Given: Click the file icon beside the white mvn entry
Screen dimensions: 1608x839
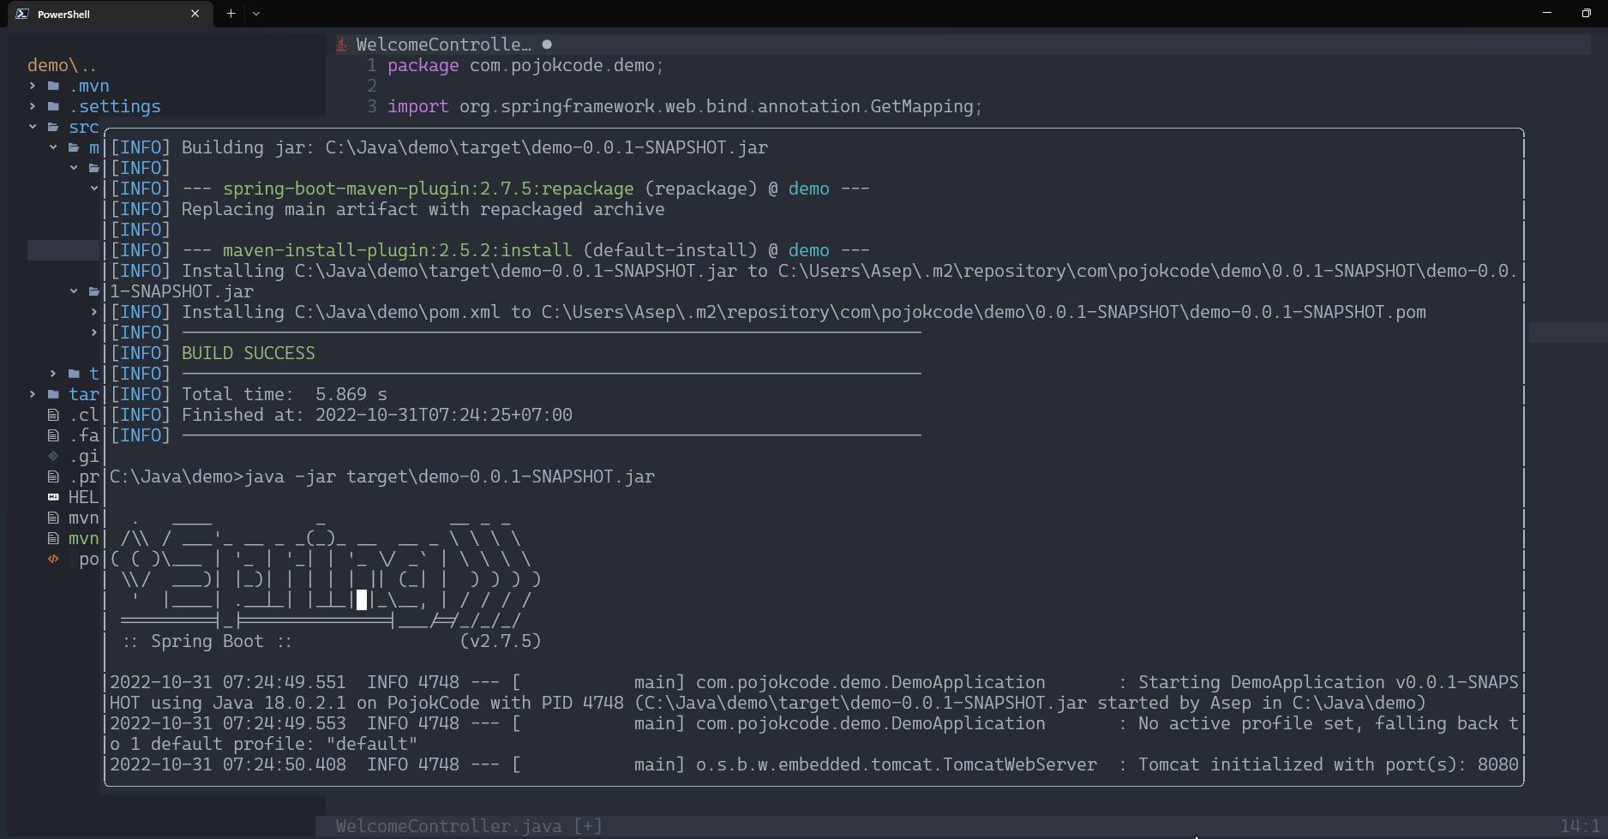Looking at the screenshot, I should pos(53,518).
